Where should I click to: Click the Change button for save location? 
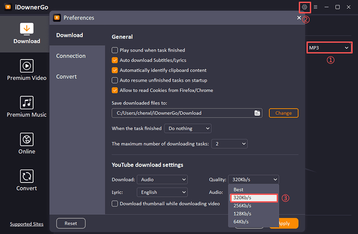(x=283, y=113)
